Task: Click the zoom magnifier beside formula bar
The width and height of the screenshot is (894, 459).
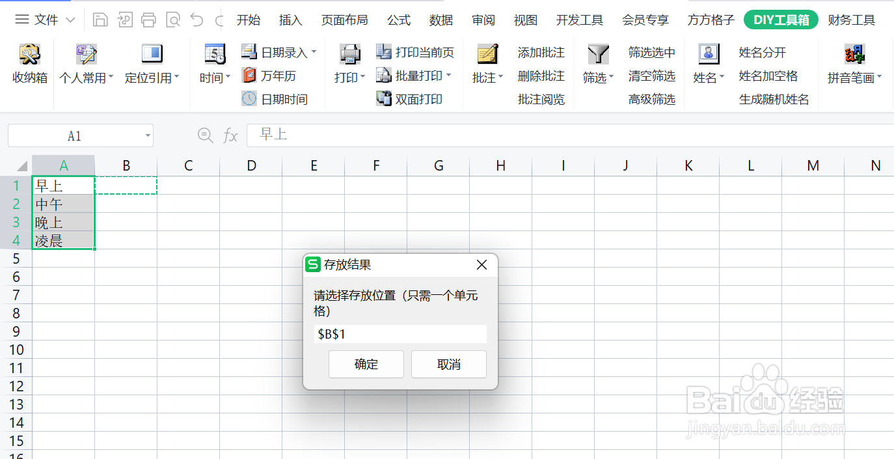Action: [205, 135]
